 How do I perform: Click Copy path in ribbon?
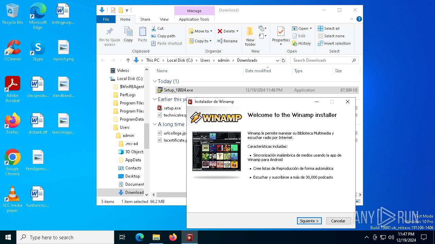163,36
